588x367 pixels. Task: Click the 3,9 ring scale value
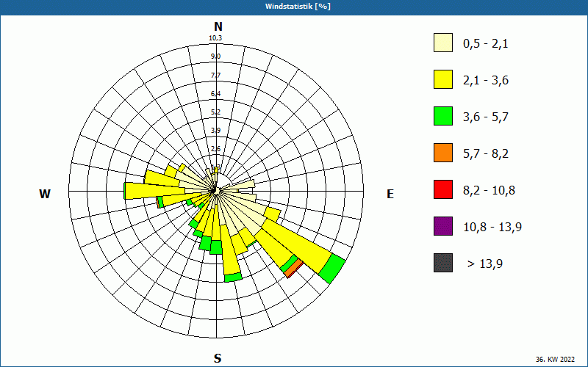215,131
